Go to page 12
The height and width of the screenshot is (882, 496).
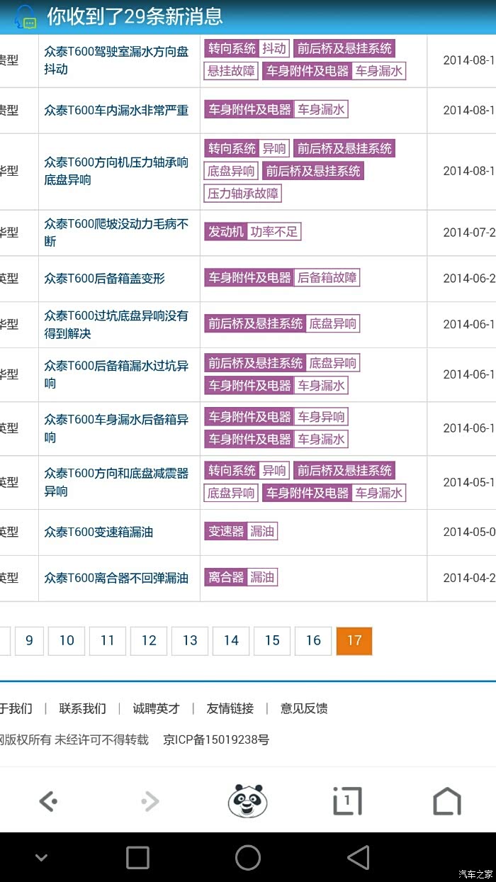(x=149, y=641)
